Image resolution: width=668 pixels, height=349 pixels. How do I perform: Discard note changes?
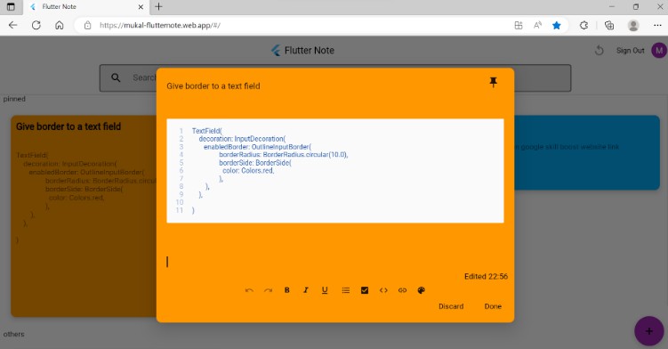pyautogui.click(x=451, y=306)
